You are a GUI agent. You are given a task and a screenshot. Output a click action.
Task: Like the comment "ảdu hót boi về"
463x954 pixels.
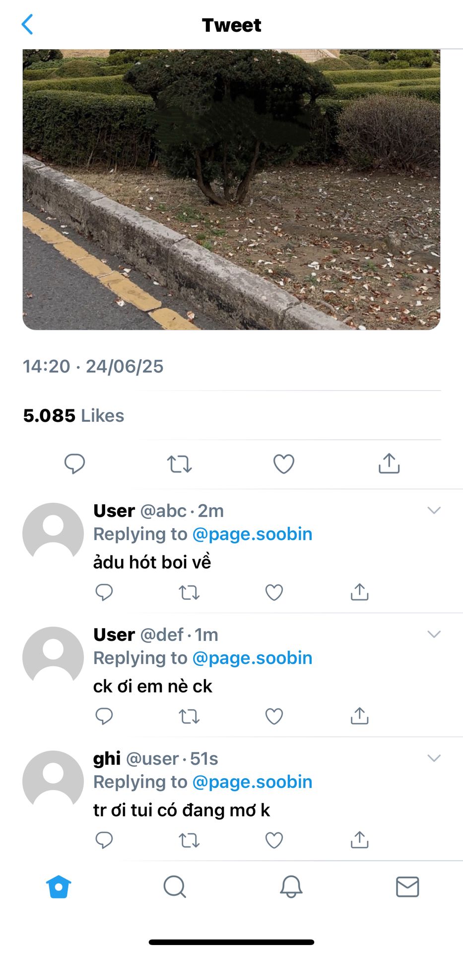(x=274, y=592)
